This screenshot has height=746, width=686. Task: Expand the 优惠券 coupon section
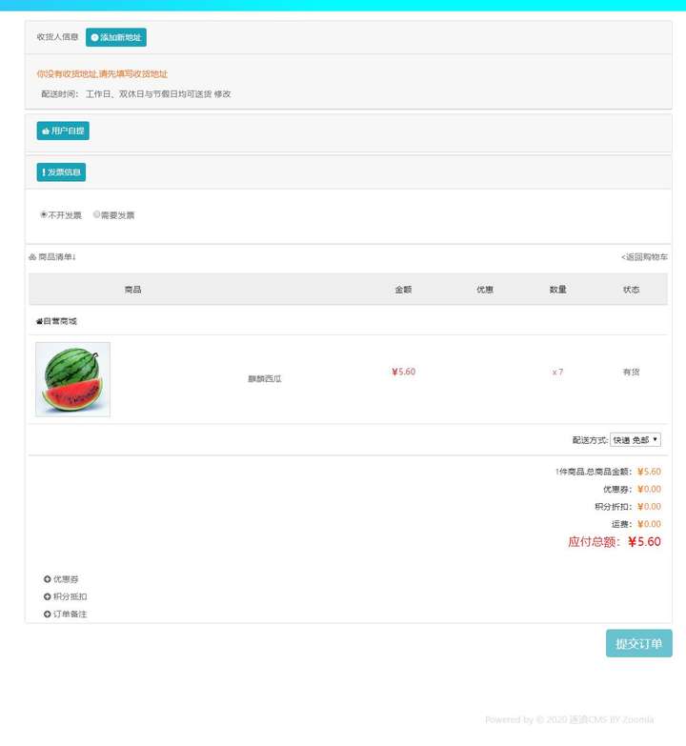point(65,579)
